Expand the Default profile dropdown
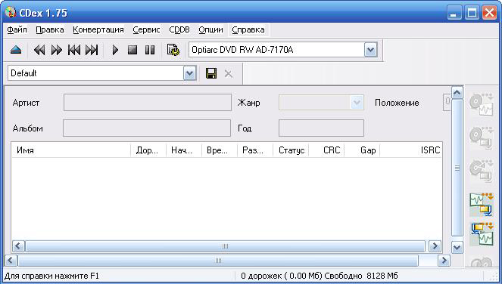Image resolution: width=502 pixels, height=284 pixels. click(x=189, y=73)
